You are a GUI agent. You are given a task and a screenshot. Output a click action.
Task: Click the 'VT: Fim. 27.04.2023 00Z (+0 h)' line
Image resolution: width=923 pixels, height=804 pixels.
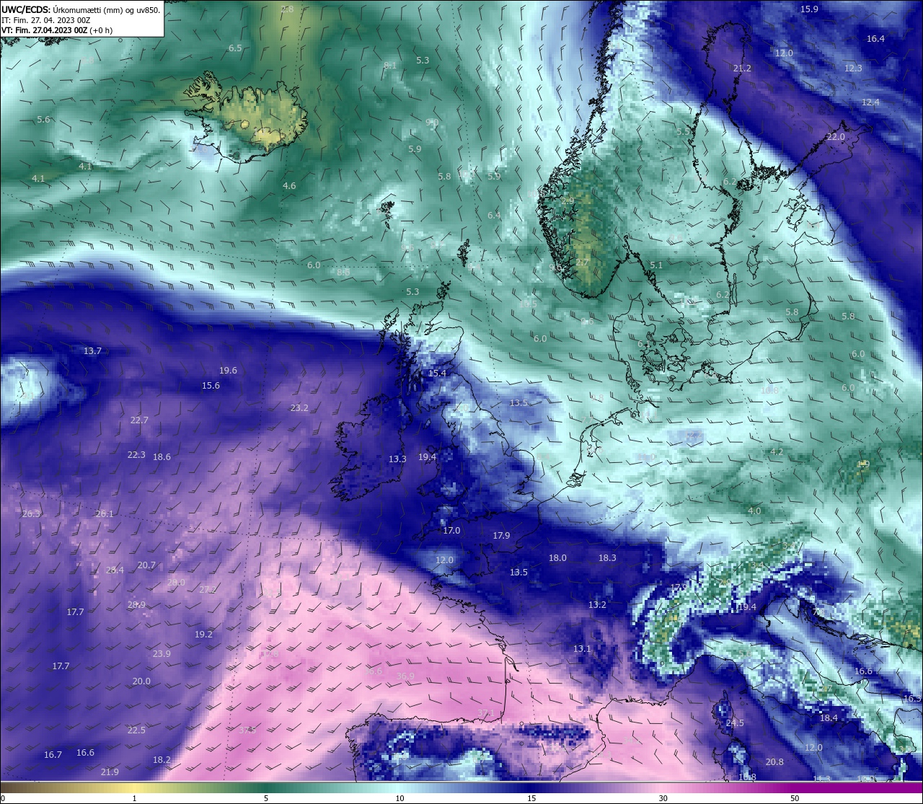pos(57,30)
